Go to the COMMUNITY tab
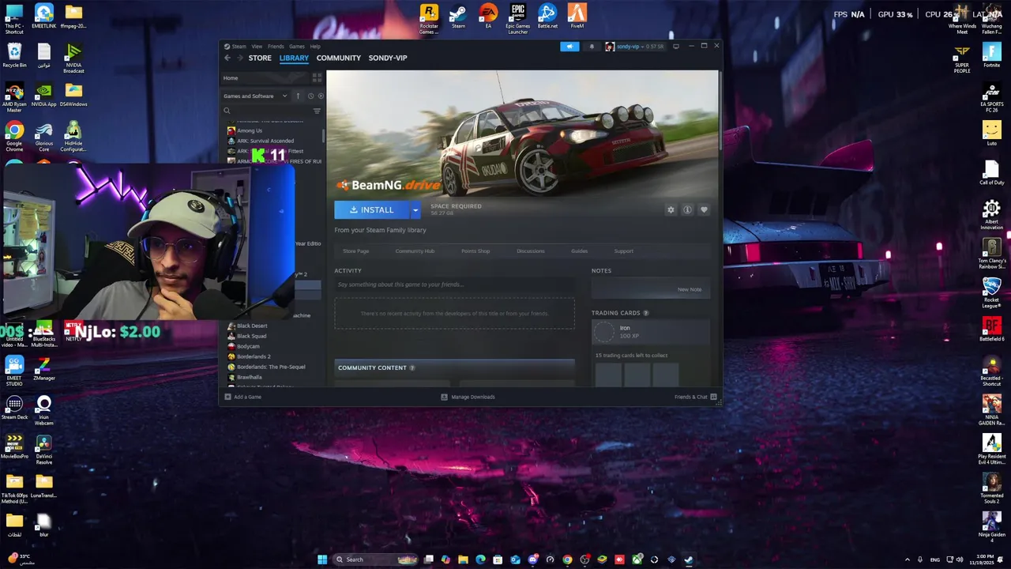Image resolution: width=1011 pixels, height=569 pixels. pos(338,58)
